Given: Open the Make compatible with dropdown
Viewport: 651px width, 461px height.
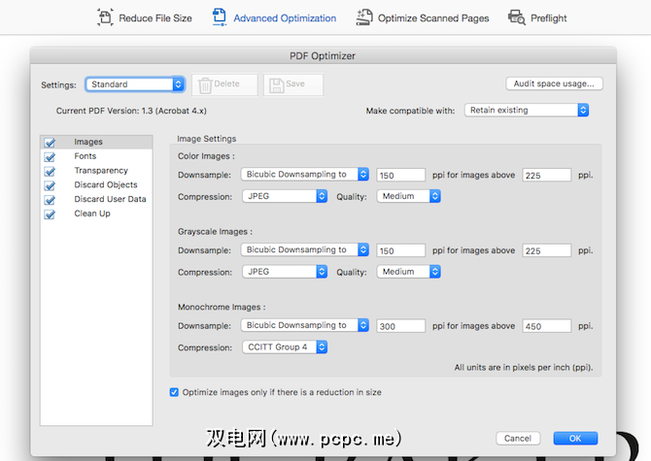Looking at the screenshot, I should (x=527, y=111).
